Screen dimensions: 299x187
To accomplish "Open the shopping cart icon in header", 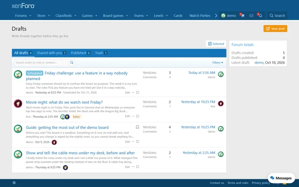I will tap(242, 15).
